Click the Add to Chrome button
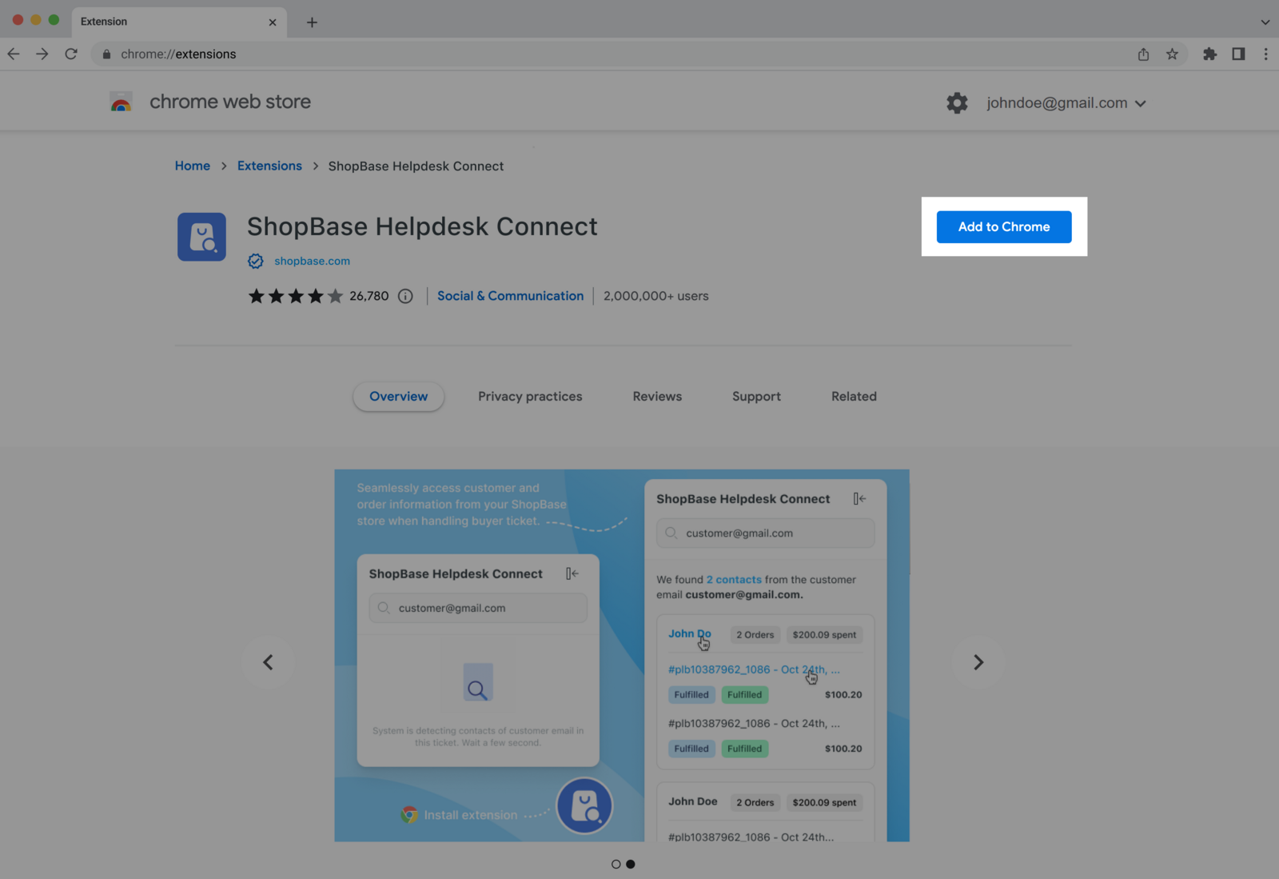The height and width of the screenshot is (879, 1279). 1004,227
